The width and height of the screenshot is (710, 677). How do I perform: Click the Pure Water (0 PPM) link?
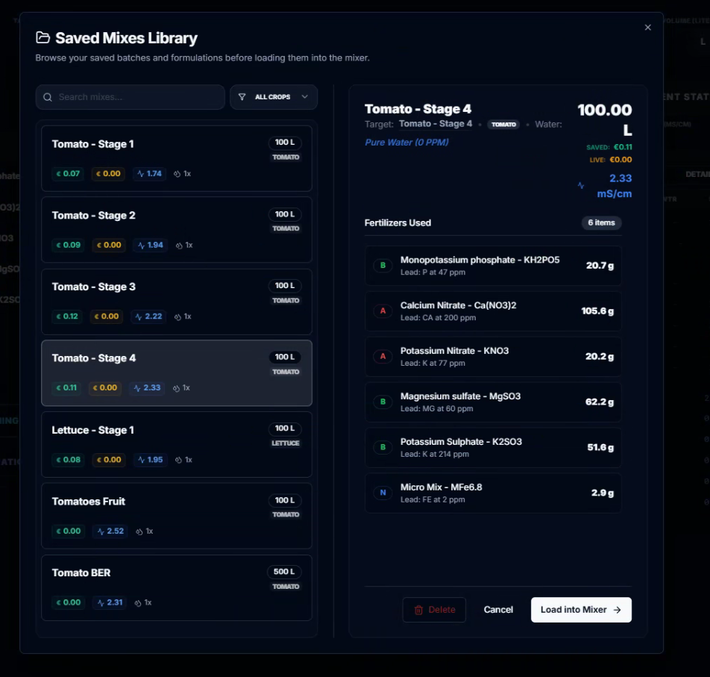click(406, 143)
